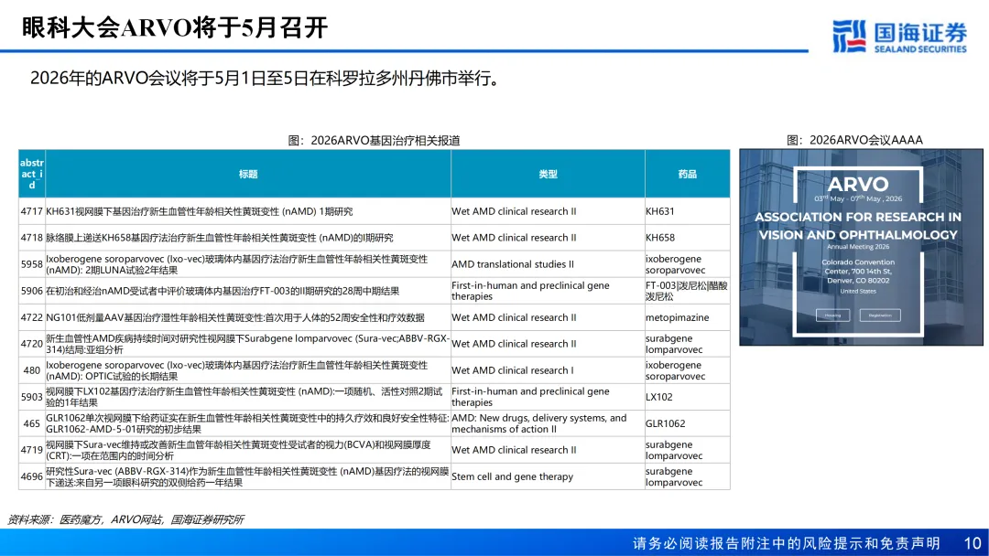Click the slide title 眼科大会ARVO将于5月召开

[x=175, y=27]
